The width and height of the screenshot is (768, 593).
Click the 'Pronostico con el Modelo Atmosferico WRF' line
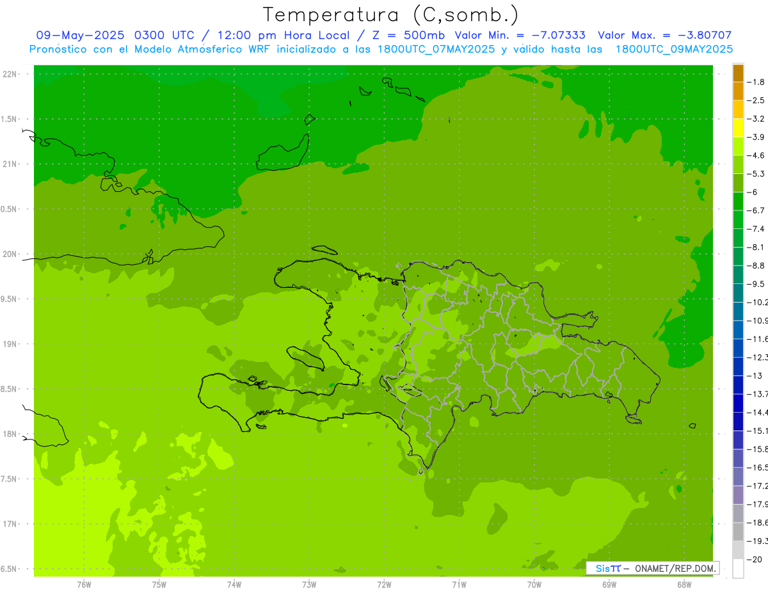(381, 49)
